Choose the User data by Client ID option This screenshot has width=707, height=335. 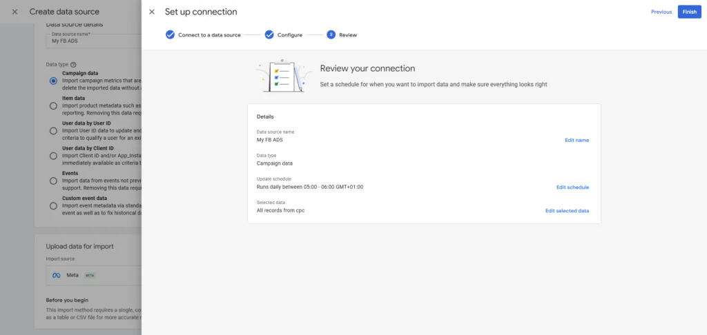point(53,156)
